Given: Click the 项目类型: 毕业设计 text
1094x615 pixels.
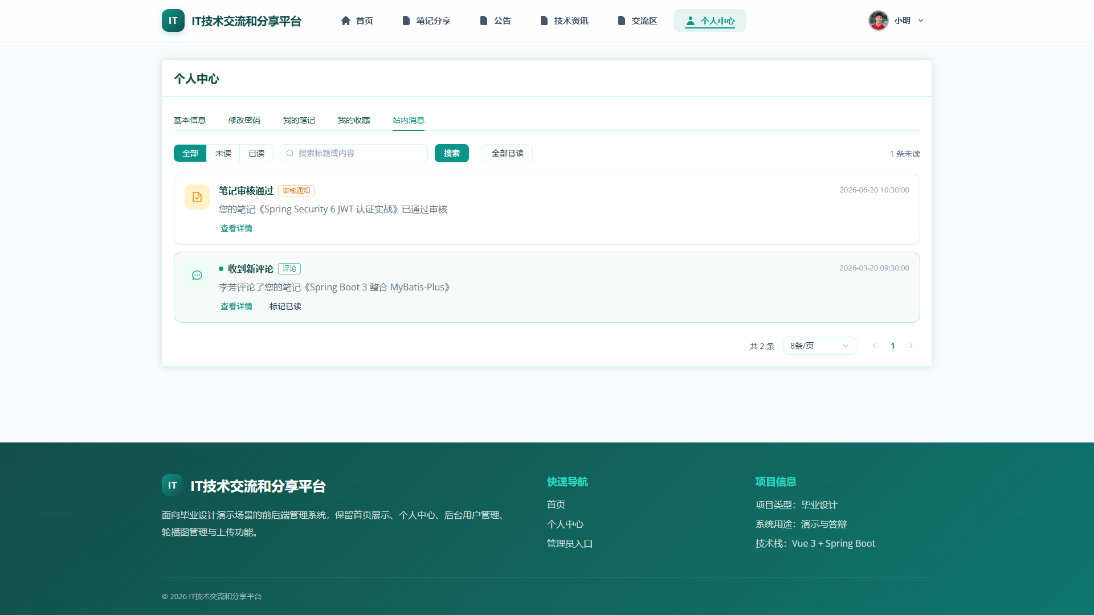Looking at the screenshot, I should coord(797,505).
